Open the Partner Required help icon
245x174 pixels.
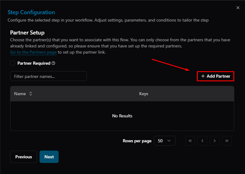coord(54,63)
